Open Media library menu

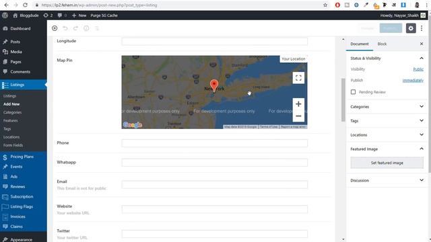(x=16, y=52)
